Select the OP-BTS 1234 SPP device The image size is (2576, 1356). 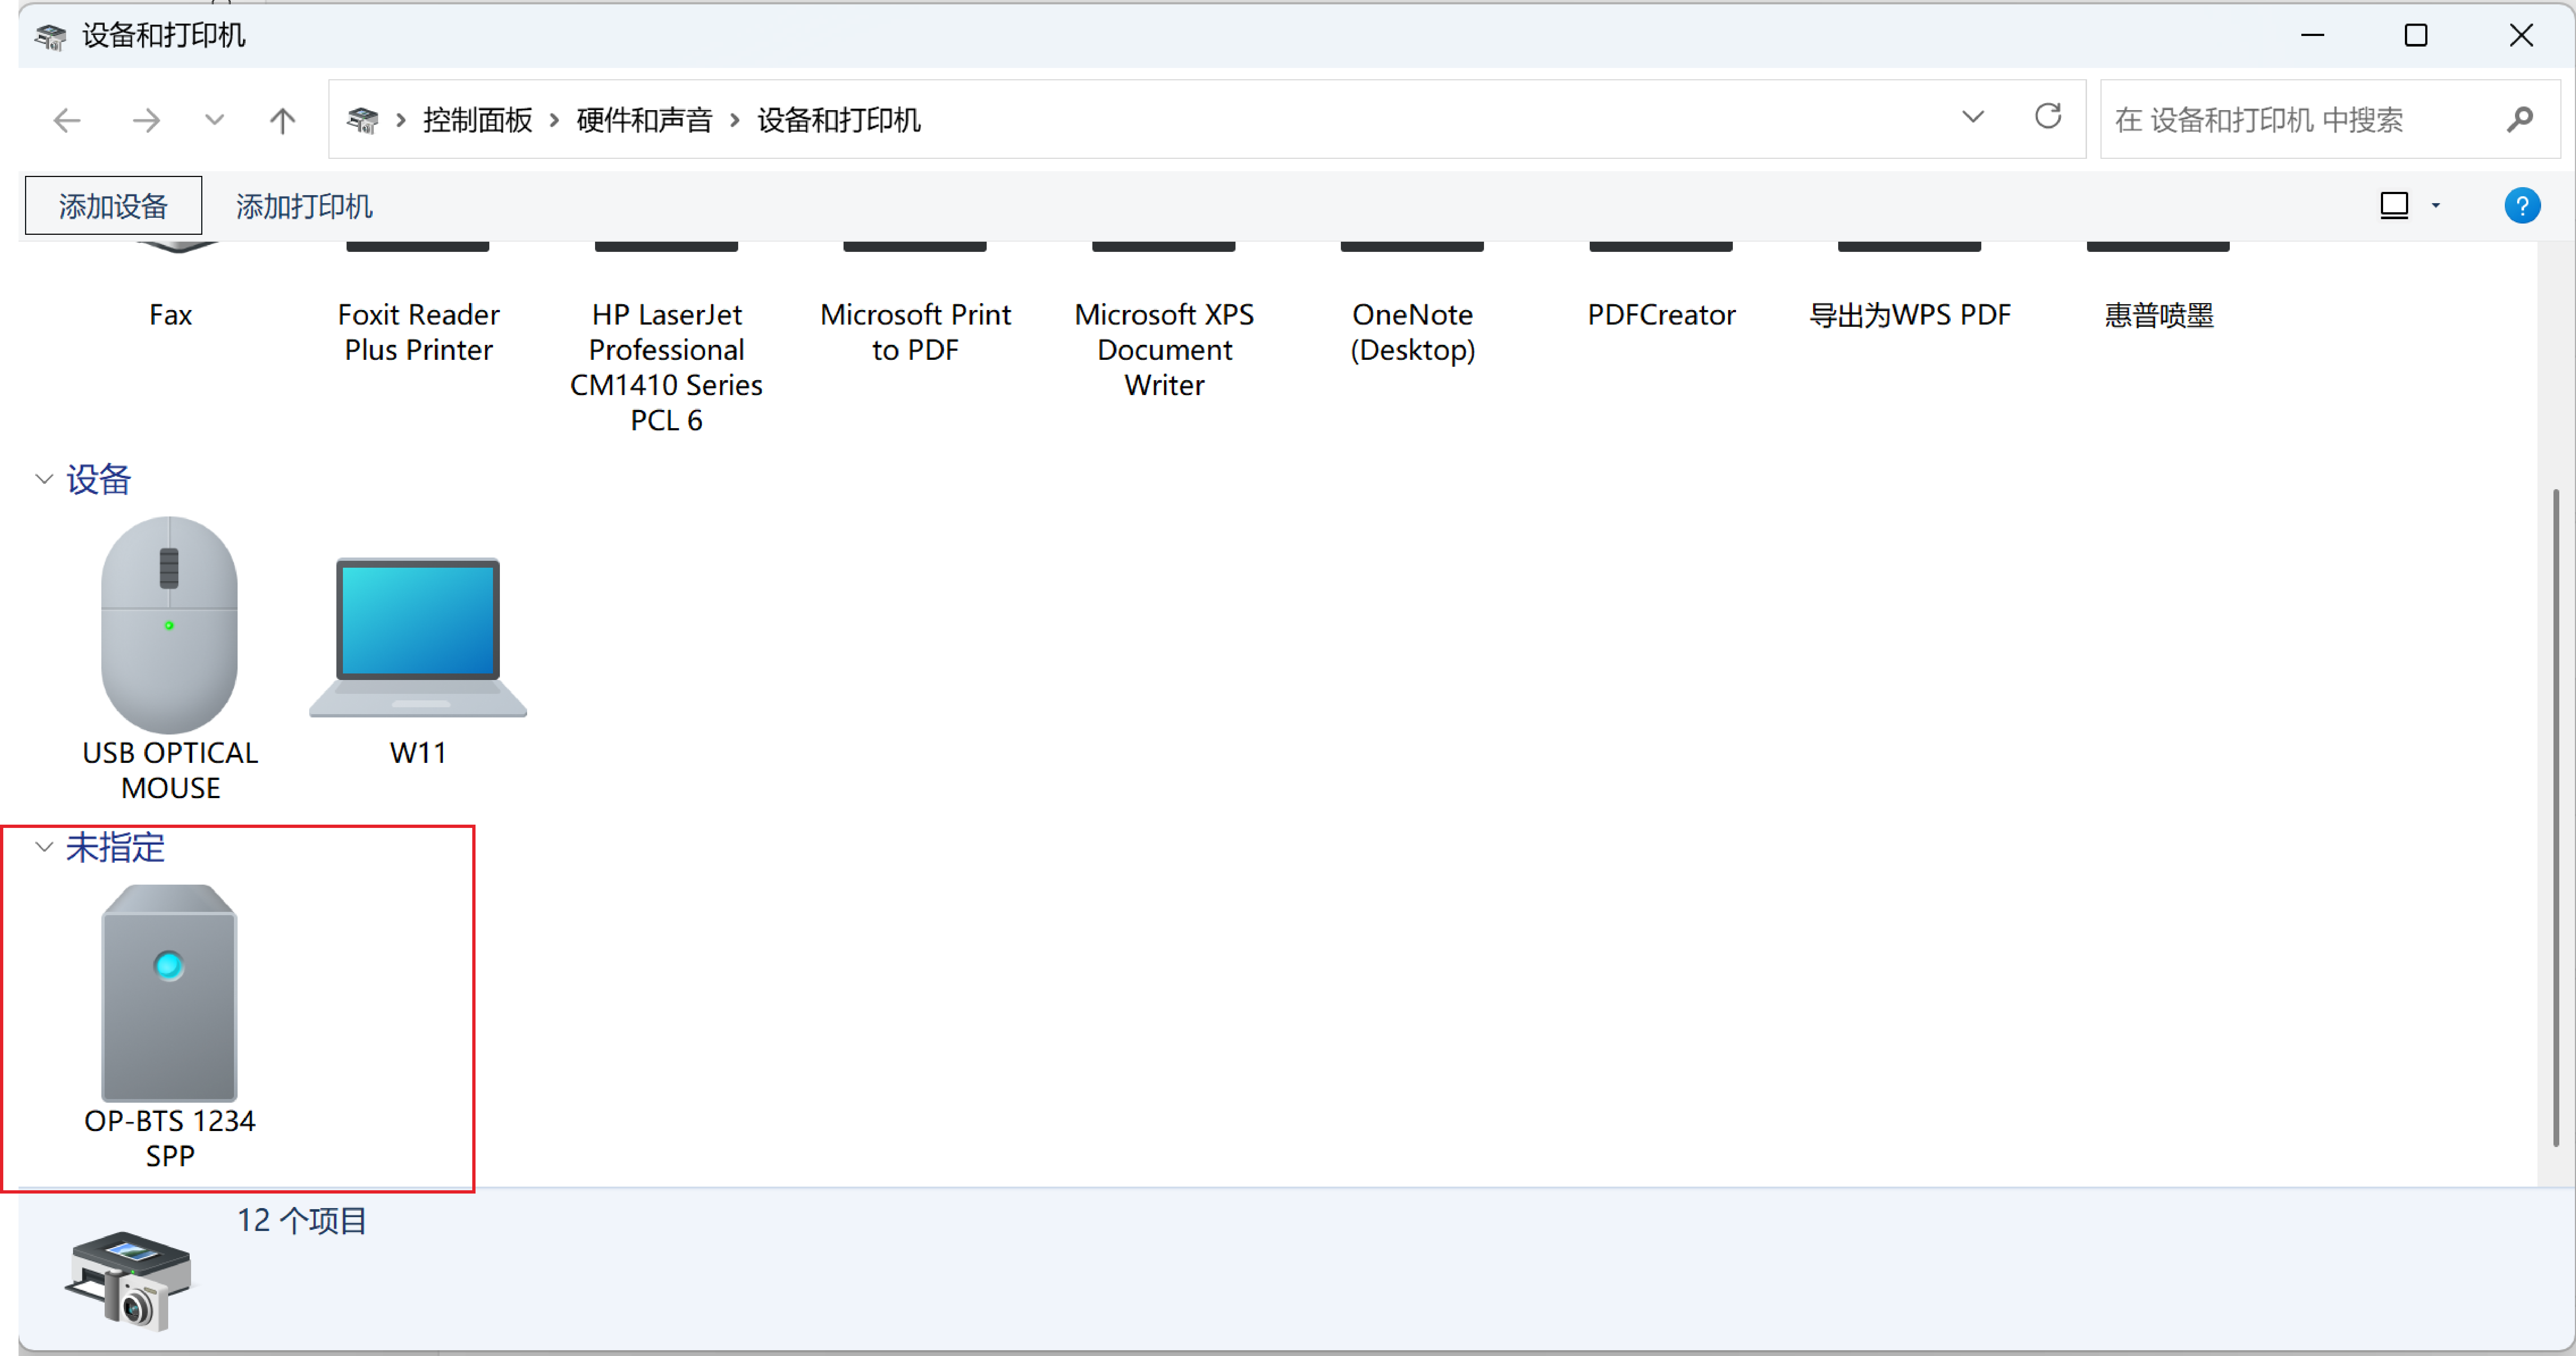(x=169, y=993)
